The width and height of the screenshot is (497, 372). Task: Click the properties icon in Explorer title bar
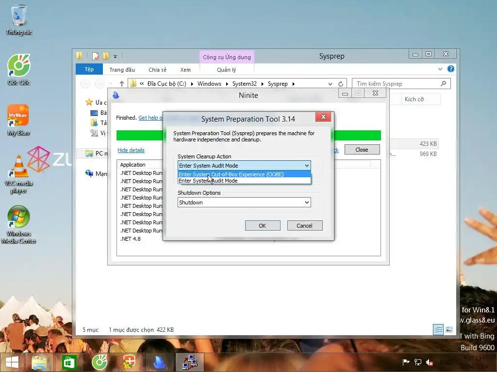click(96, 56)
